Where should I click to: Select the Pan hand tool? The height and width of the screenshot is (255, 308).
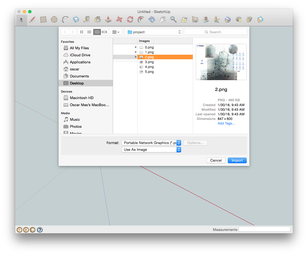point(163,19)
